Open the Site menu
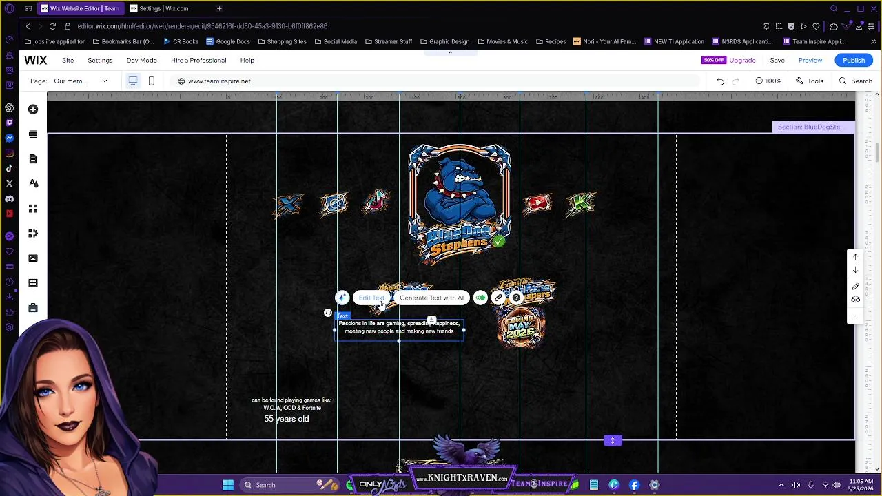The height and width of the screenshot is (496, 882). (x=68, y=61)
